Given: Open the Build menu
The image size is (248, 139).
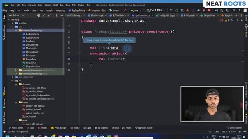Looking at the screenshot, I should pyautogui.click(x=56, y=5).
